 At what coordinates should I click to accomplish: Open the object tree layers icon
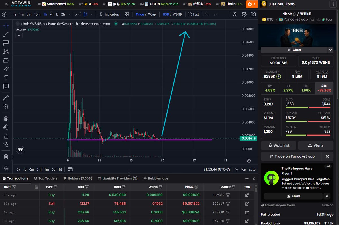pyautogui.click(x=6, y=168)
